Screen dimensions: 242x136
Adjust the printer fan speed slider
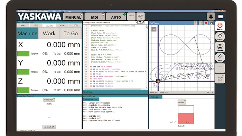[49, 117]
